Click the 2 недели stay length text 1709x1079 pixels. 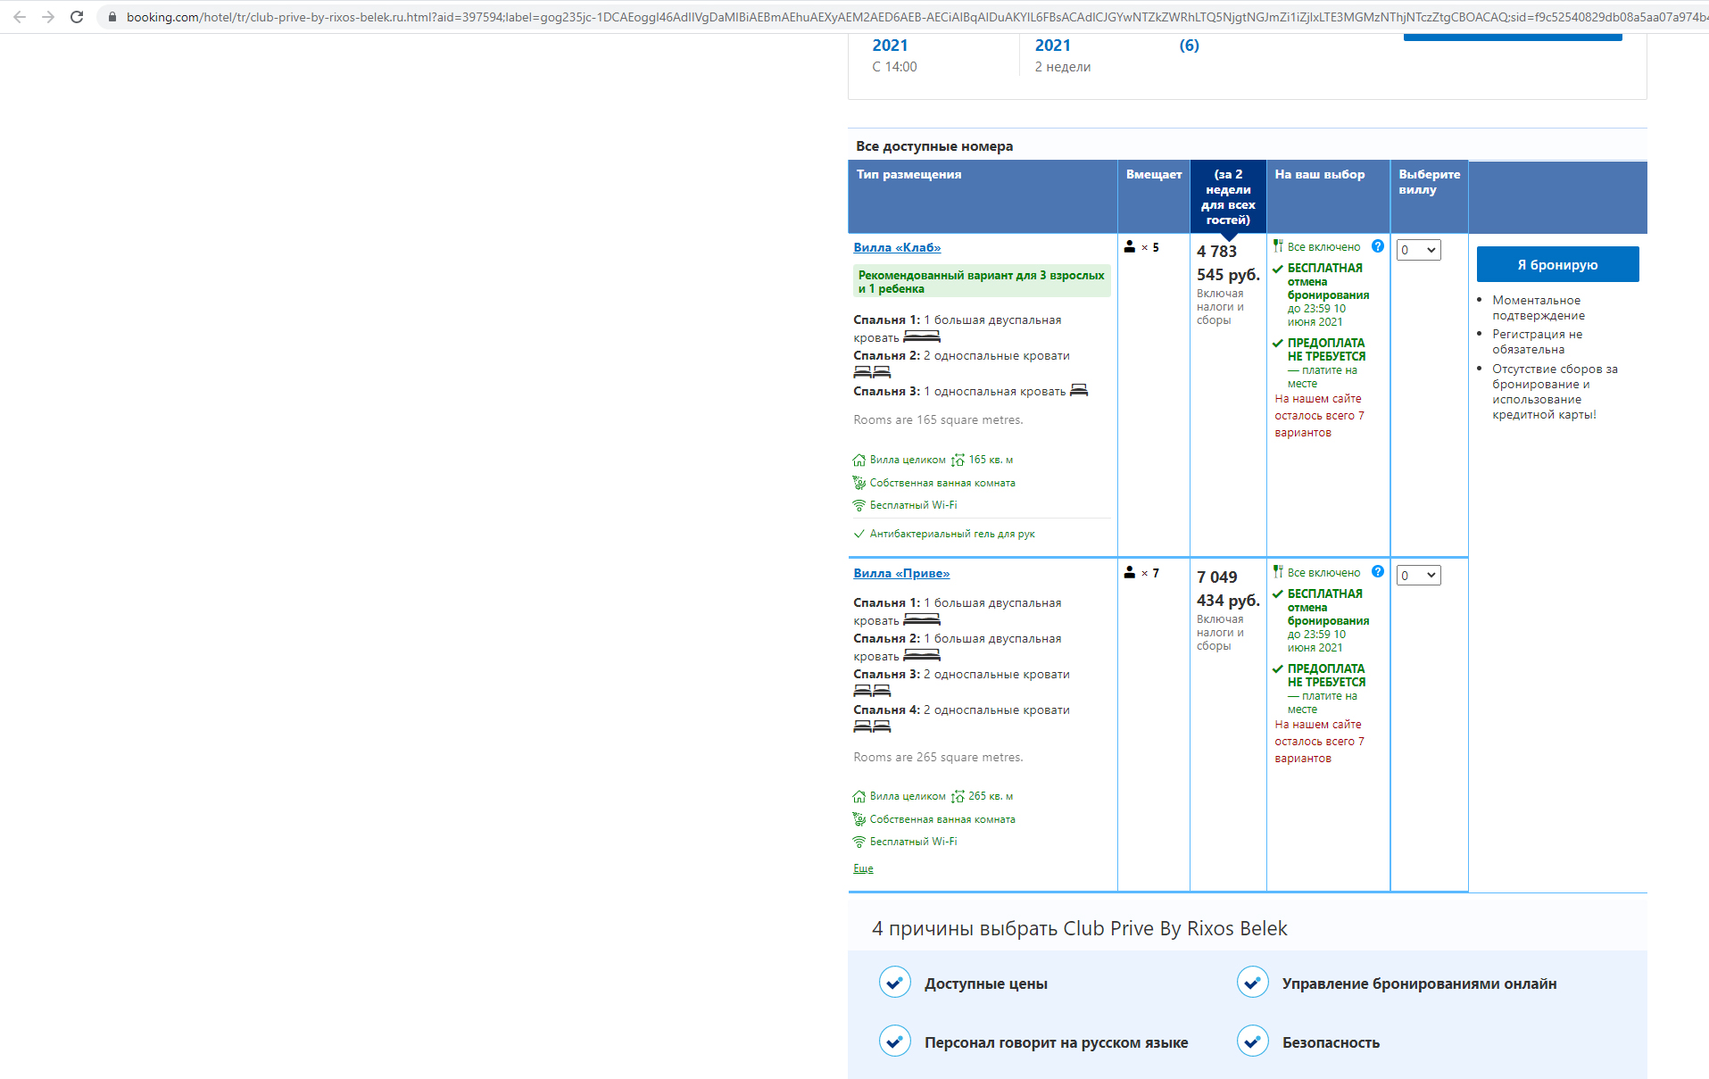(1062, 67)
